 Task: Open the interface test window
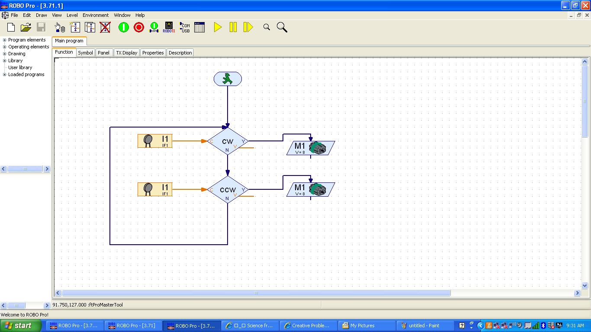coord(199,27)
